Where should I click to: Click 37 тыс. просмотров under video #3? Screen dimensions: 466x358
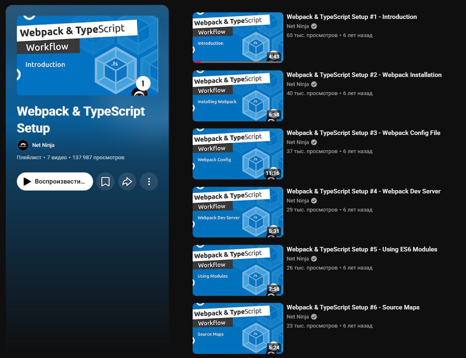(x=312, y=151)
